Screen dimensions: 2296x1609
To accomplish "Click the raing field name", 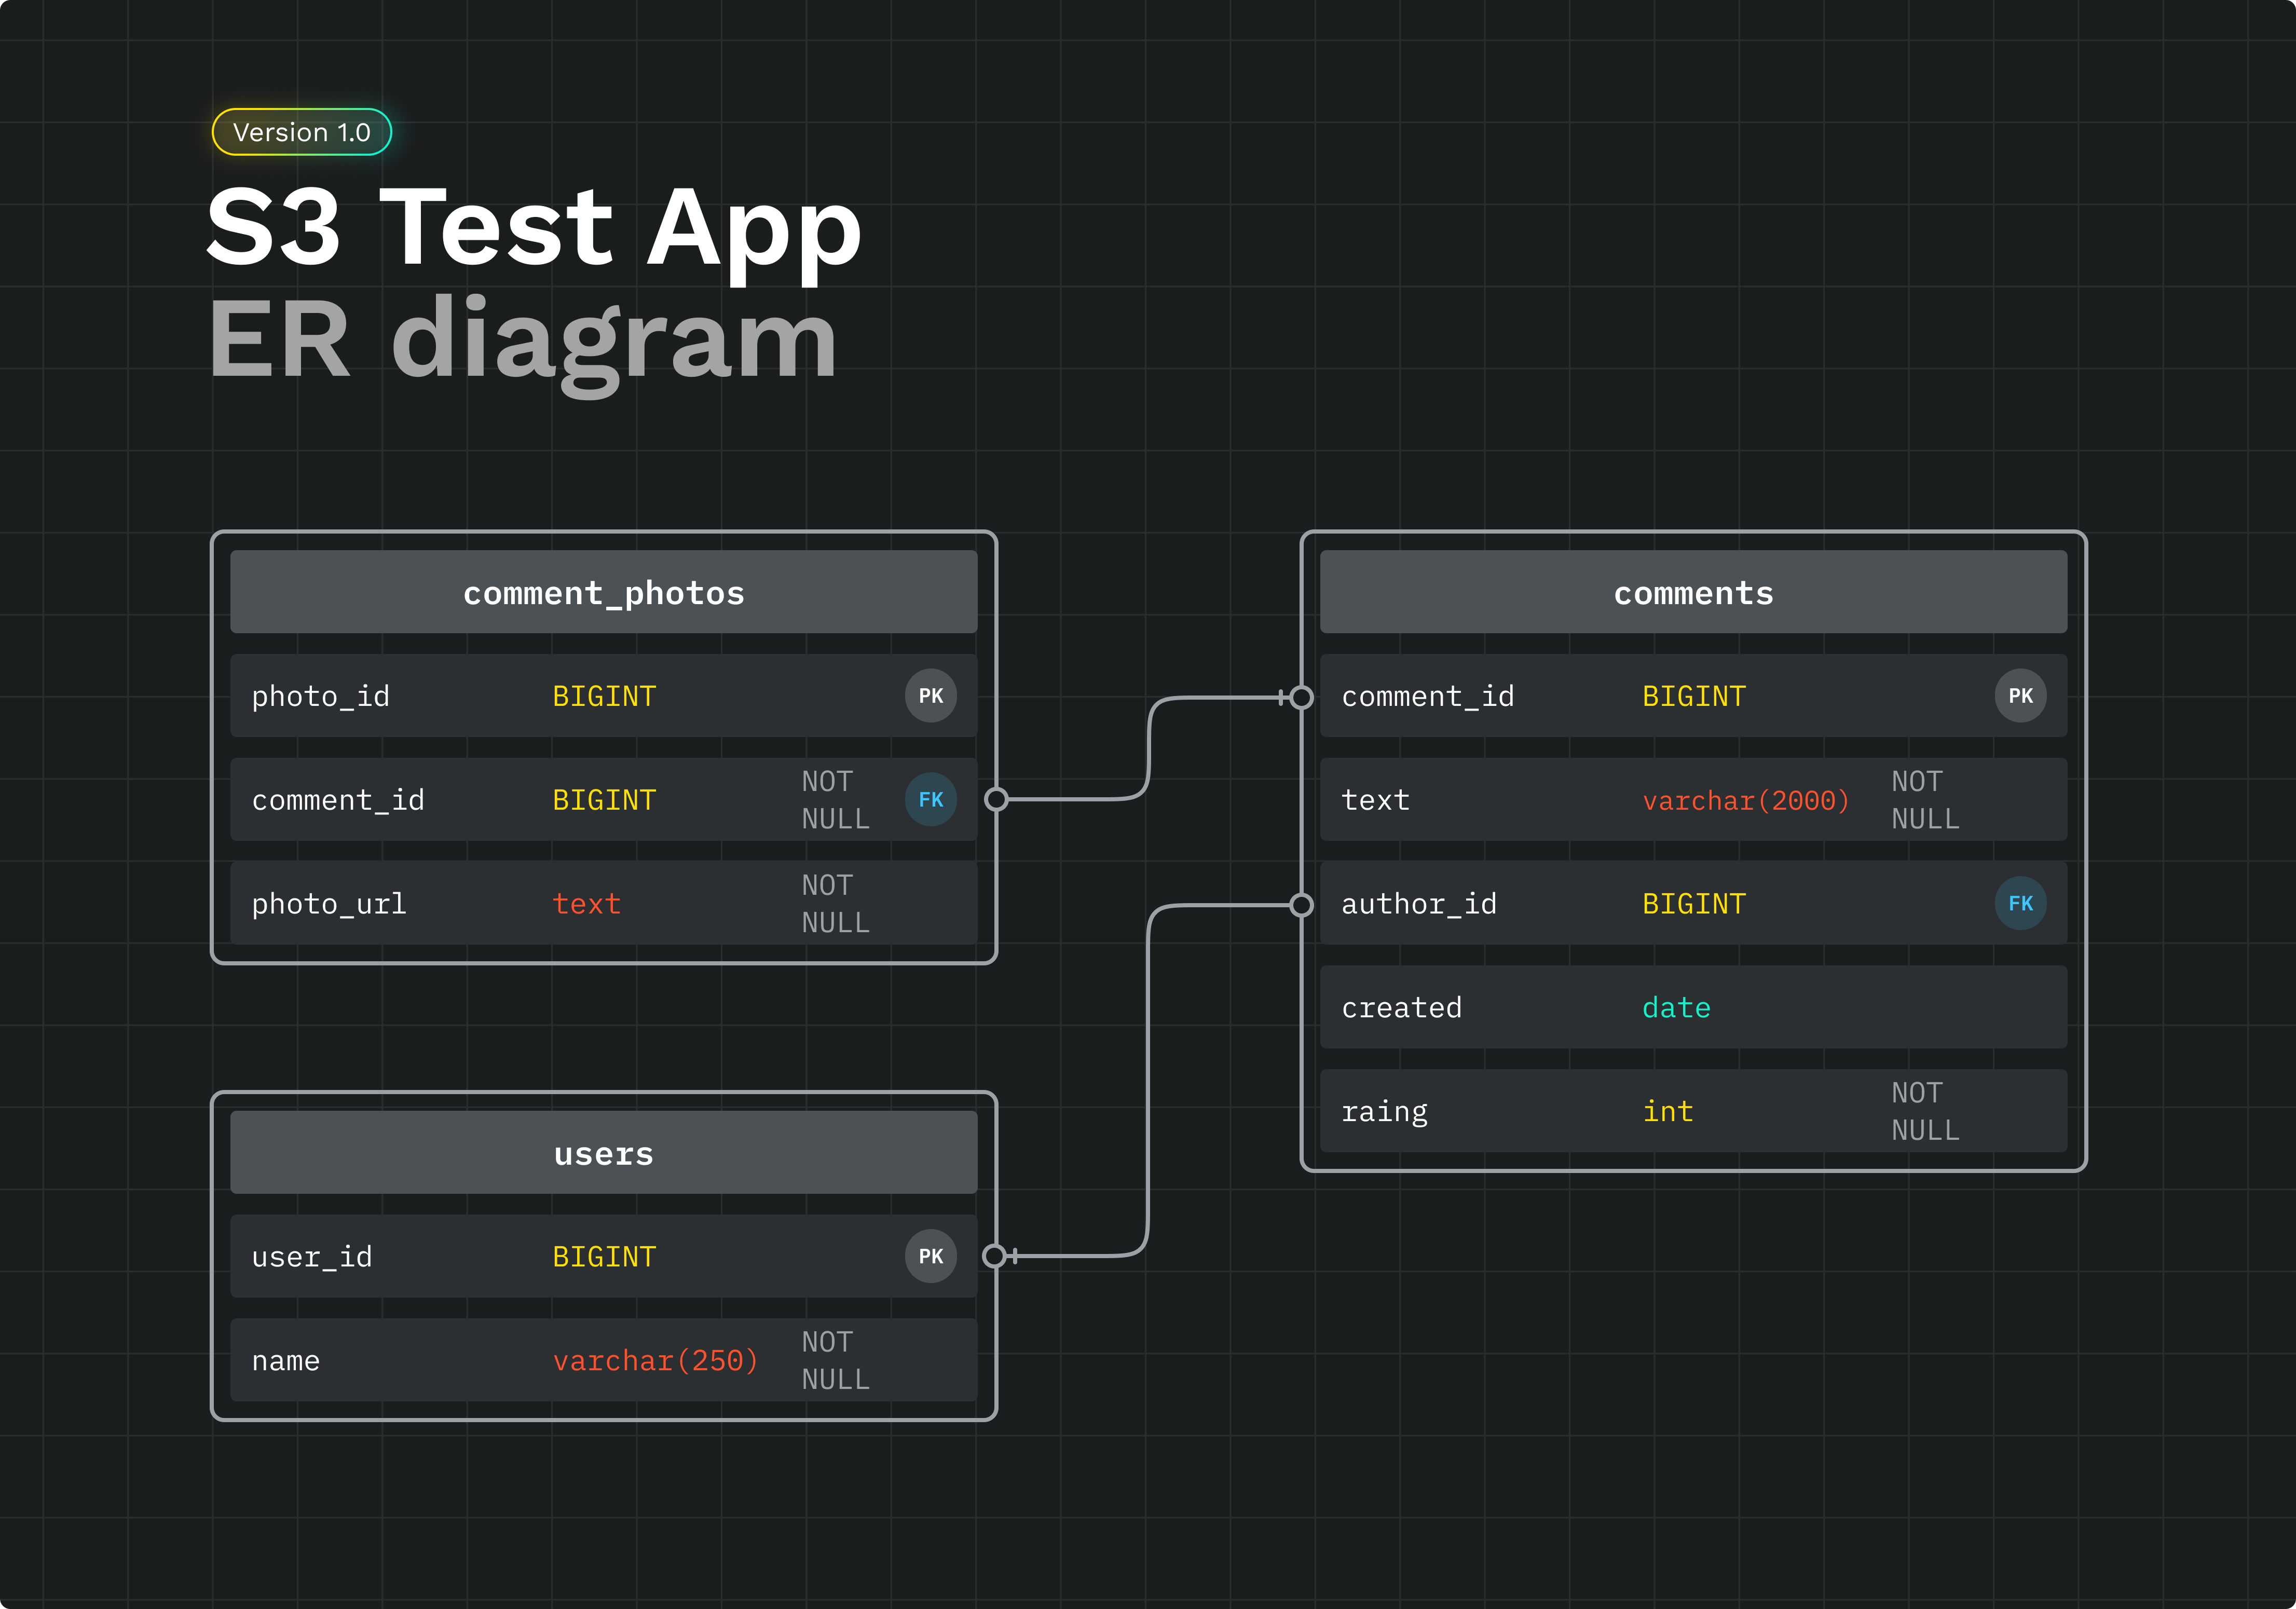I will [x=1384, y=1112].
